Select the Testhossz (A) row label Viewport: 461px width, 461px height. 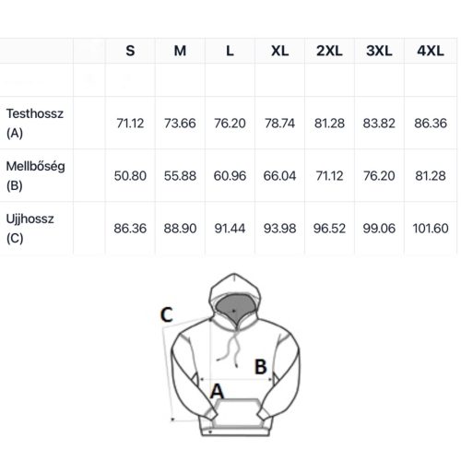tap(35, 124)
